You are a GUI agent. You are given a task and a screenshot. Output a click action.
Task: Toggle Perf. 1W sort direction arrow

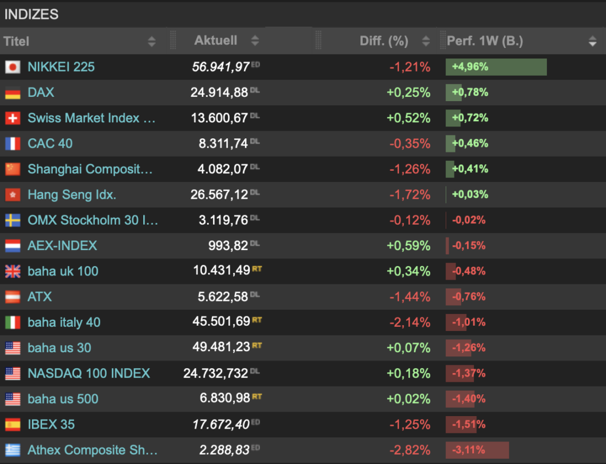point(592,41)
